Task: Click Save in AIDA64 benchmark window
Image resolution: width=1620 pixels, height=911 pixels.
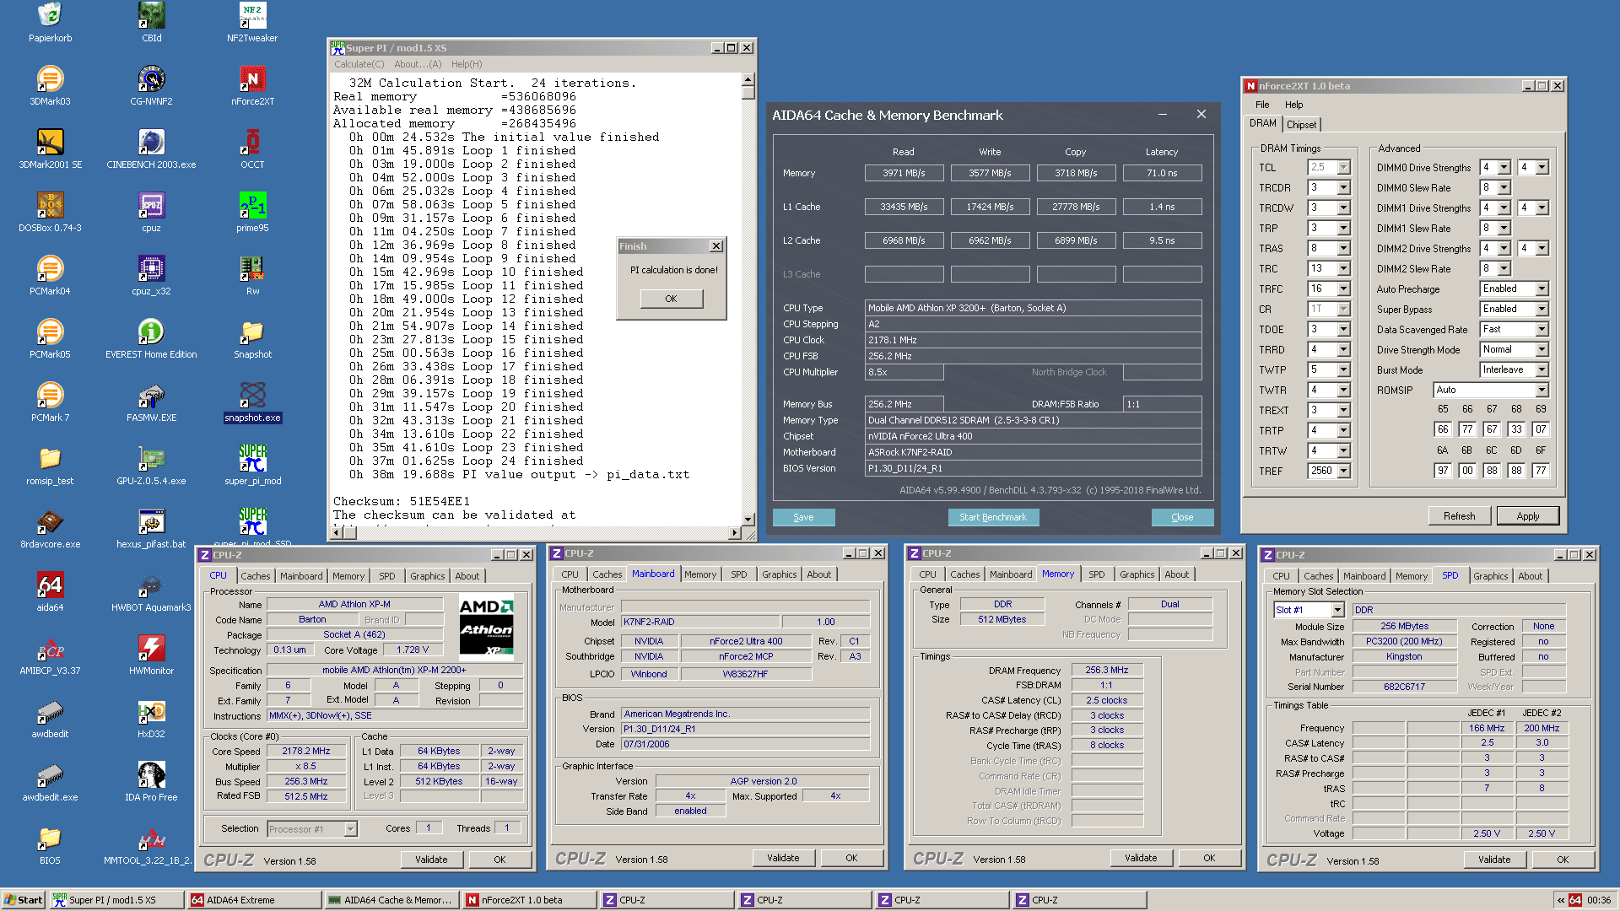Action: [803, 517]
